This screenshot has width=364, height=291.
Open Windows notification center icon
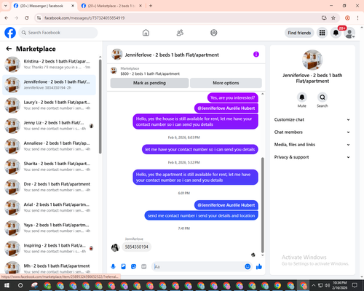click(x=355, y=285)
